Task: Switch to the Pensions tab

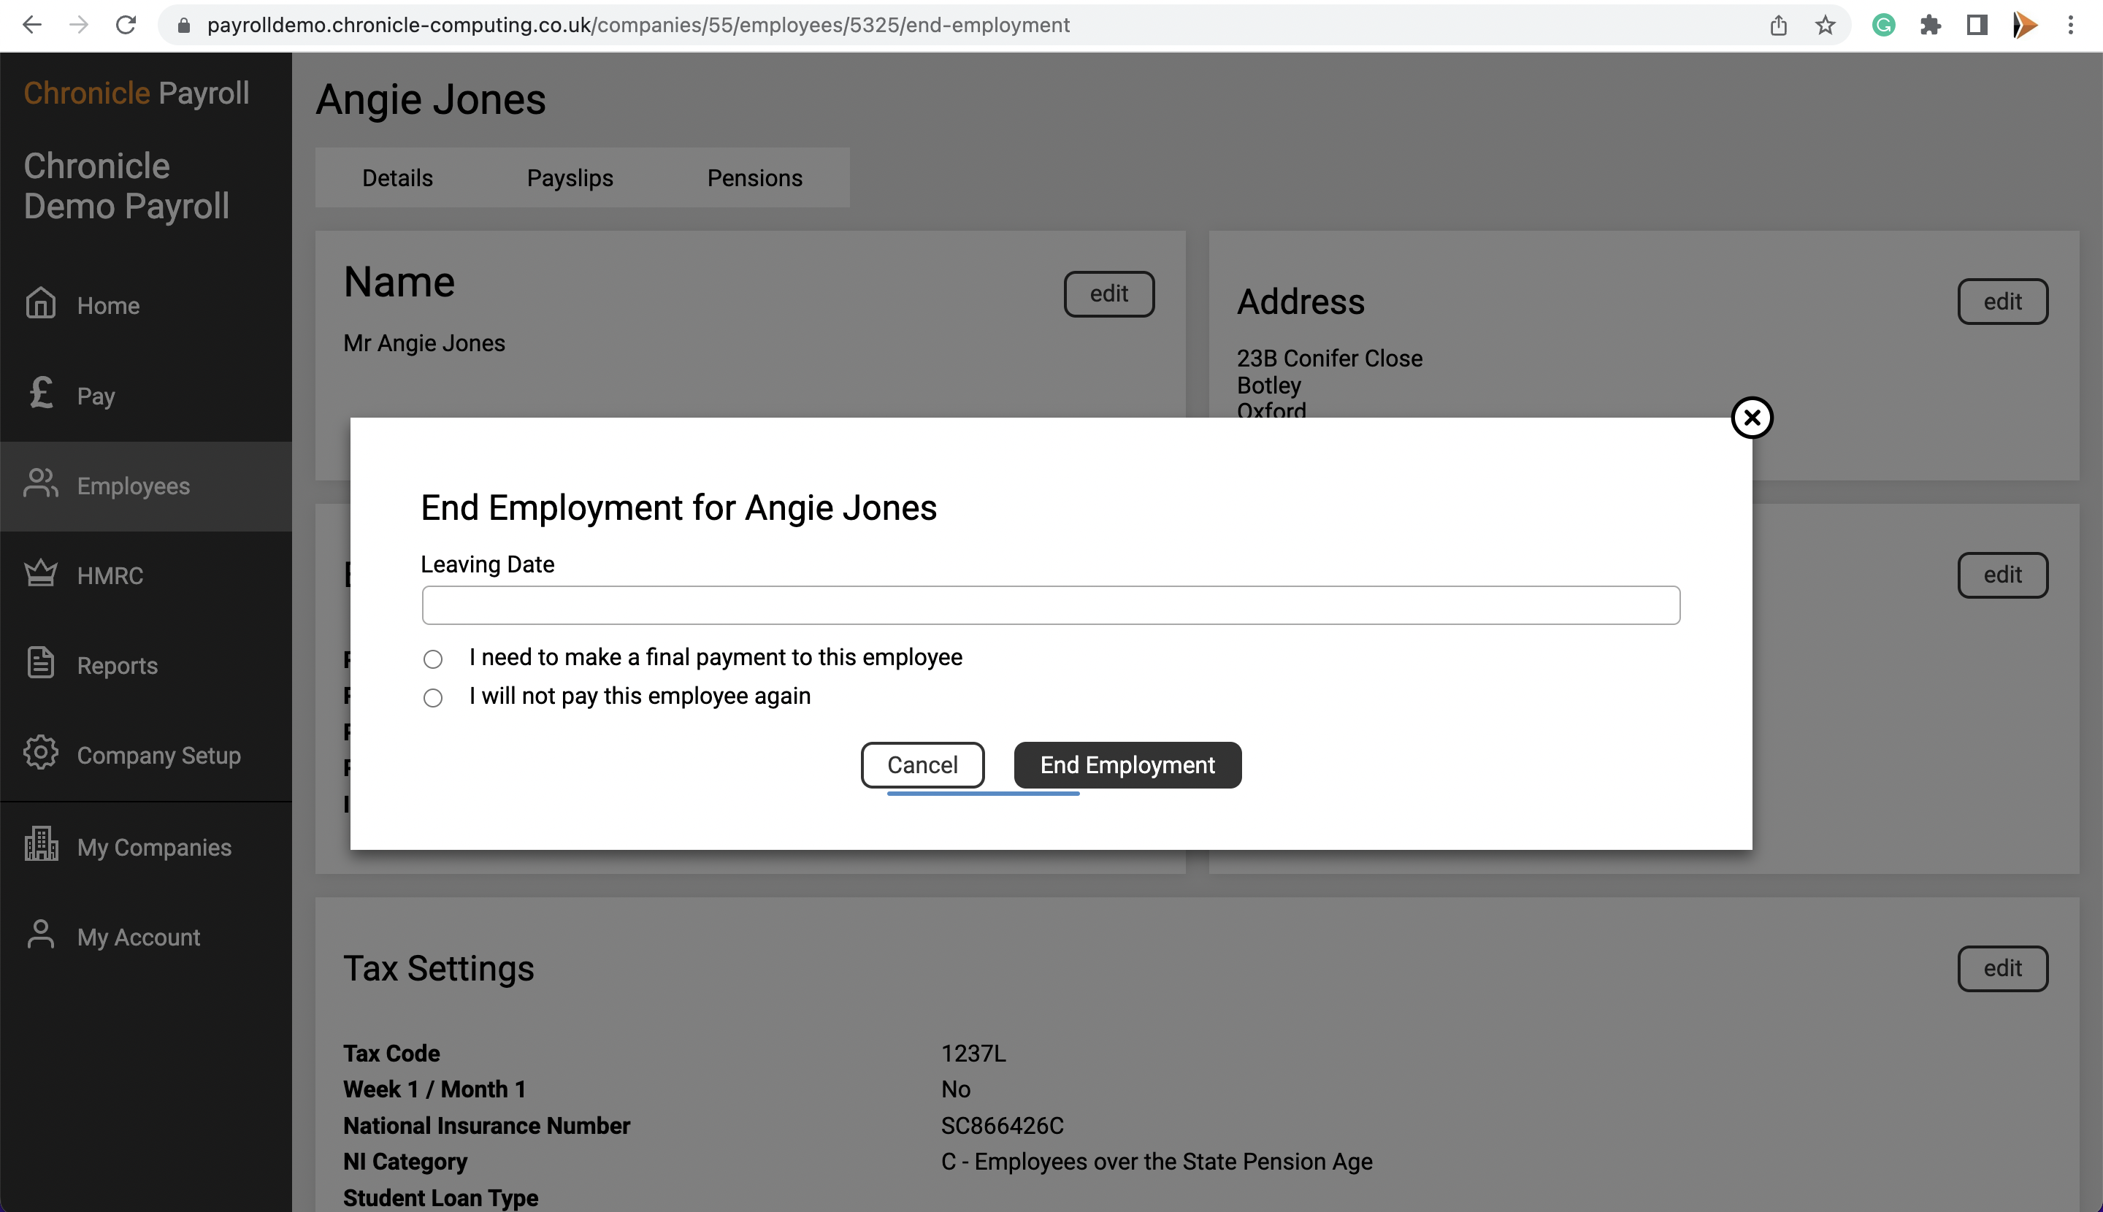Action: [x=754, y=177]
